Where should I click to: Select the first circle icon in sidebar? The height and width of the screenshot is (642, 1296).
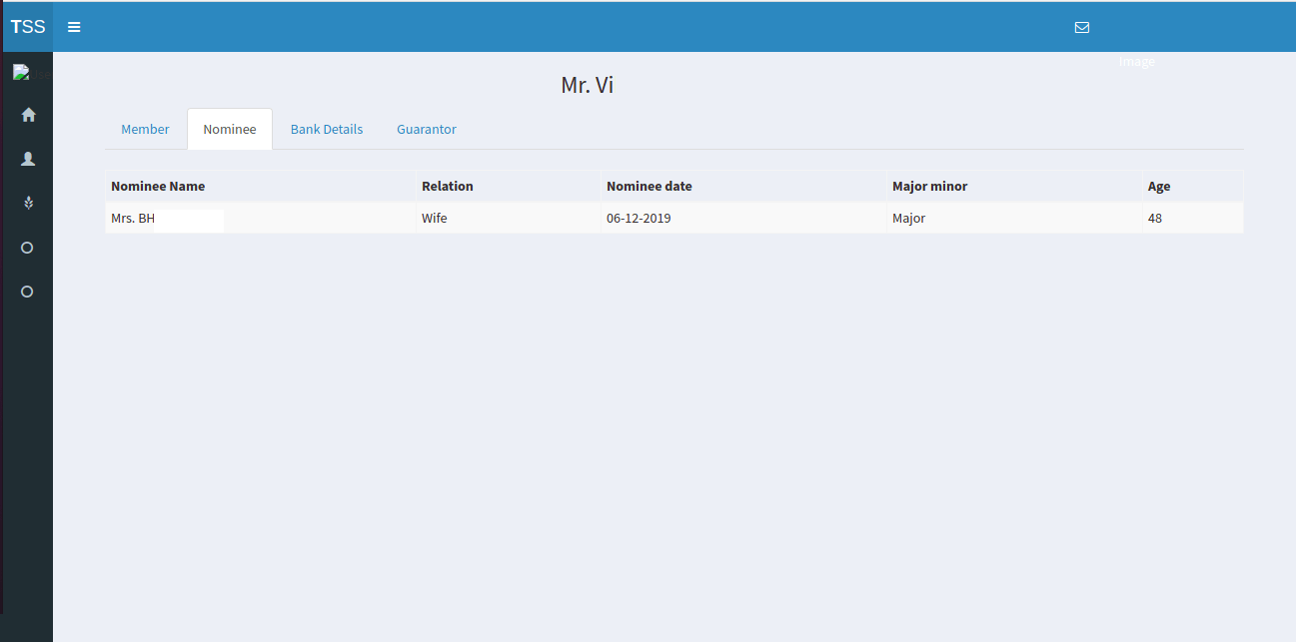(x=28, y=248)
